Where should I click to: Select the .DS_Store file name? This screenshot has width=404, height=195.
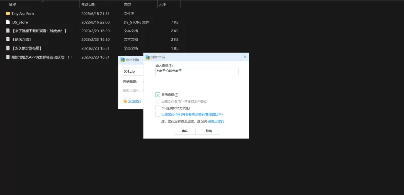pyautogui.click(x=20, y=22)
